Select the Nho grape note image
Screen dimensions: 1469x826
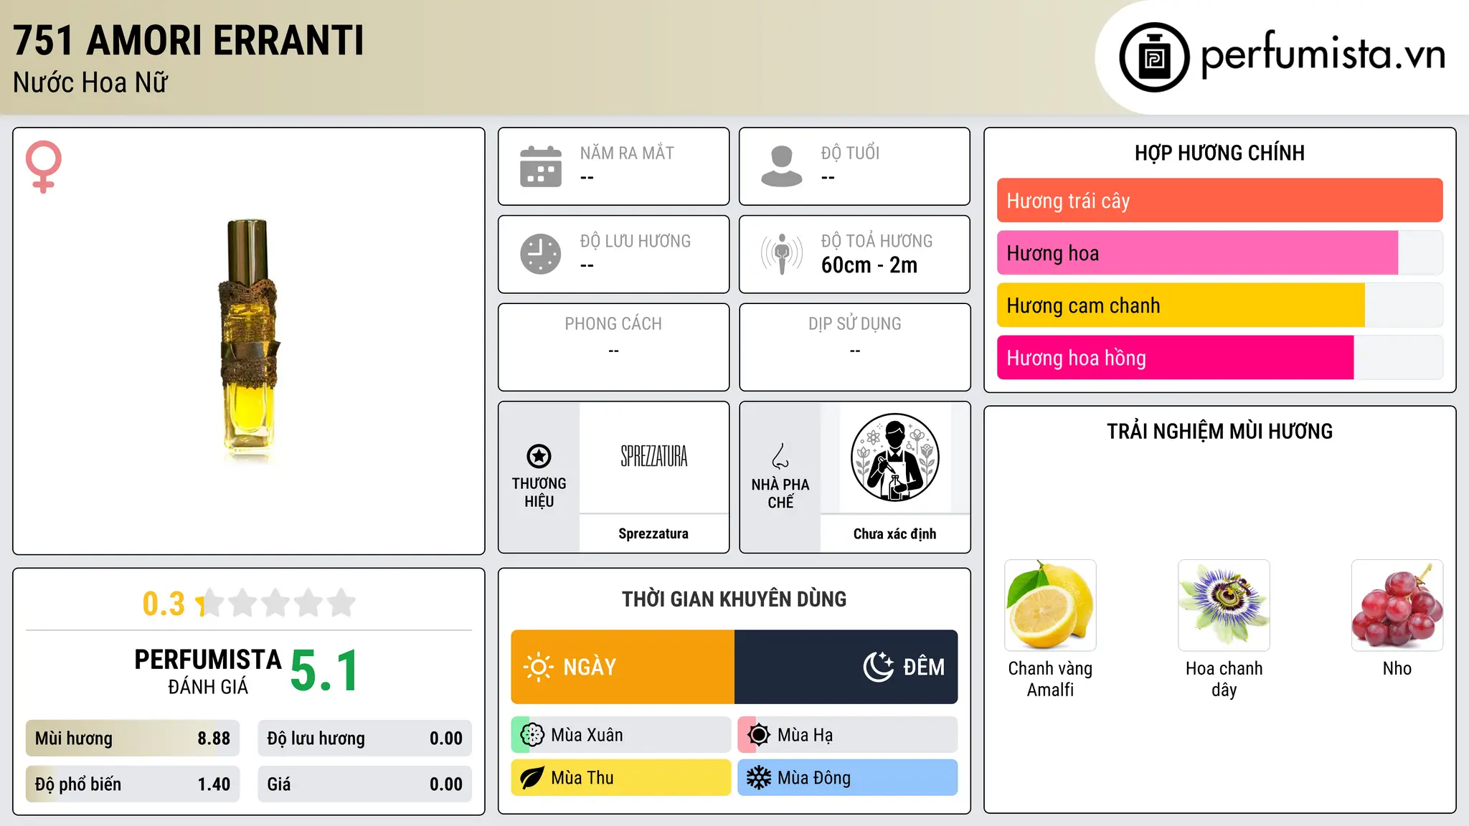pos(1397,605)
